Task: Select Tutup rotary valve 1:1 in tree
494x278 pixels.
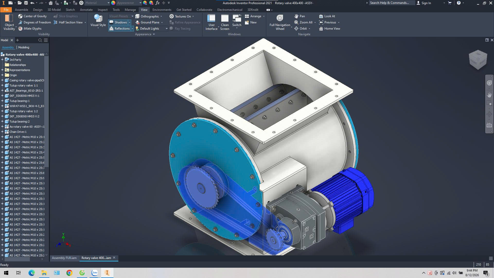Action: pyautogui.click(x=23, y=85)
